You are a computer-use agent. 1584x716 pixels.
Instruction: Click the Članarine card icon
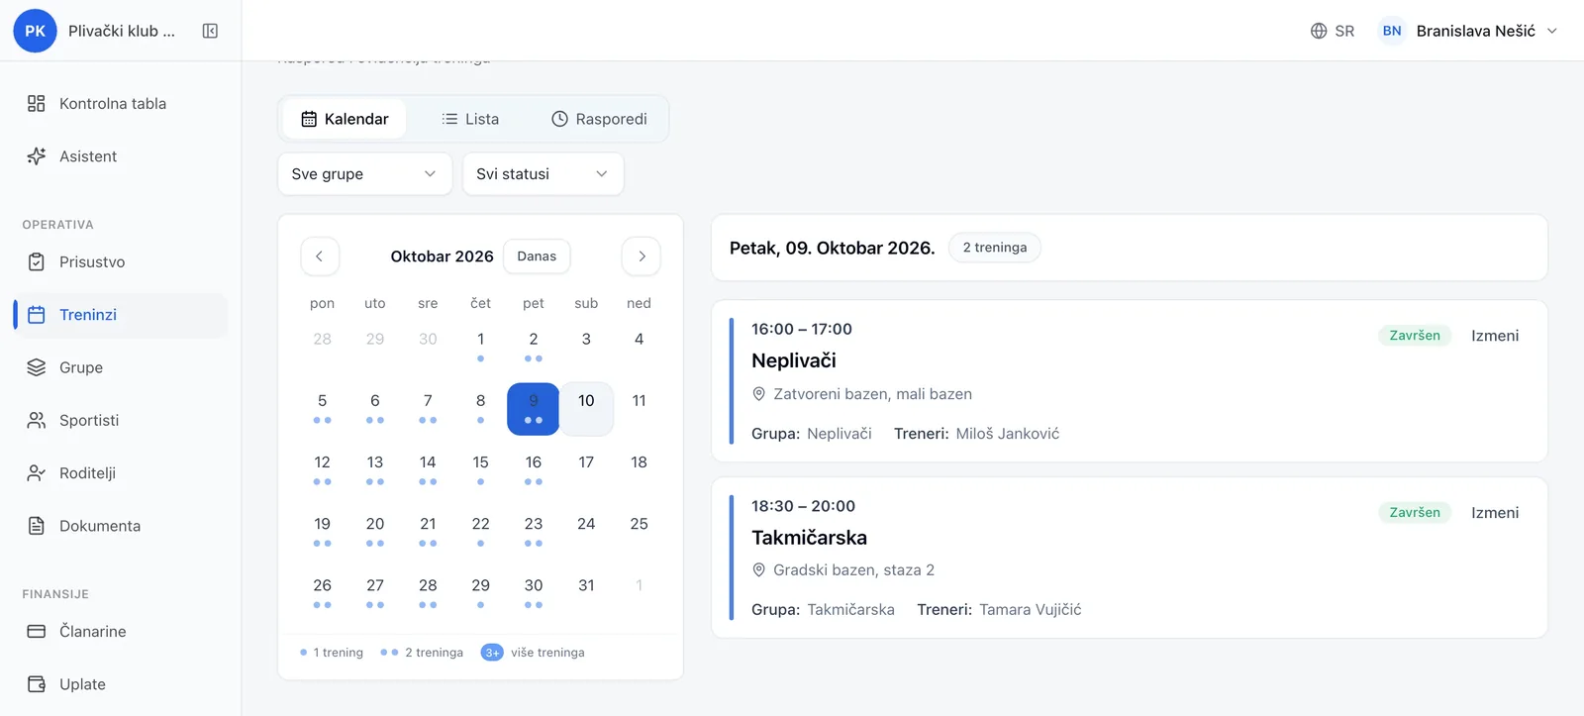[37, 632]
